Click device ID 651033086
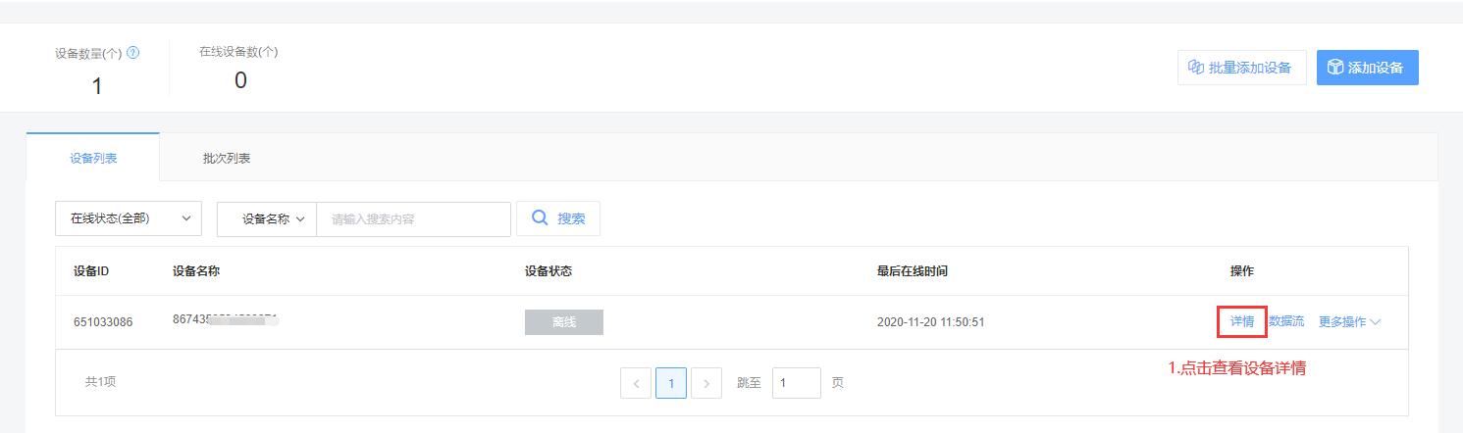The width and height of the screenshot is (1463, 433). (103, 322)
